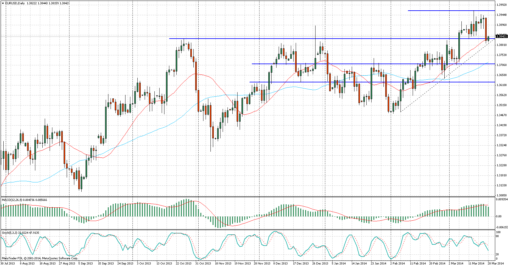Click the large red candle at far right
This screenshot has width=508, height=266.
coord(486,29)
